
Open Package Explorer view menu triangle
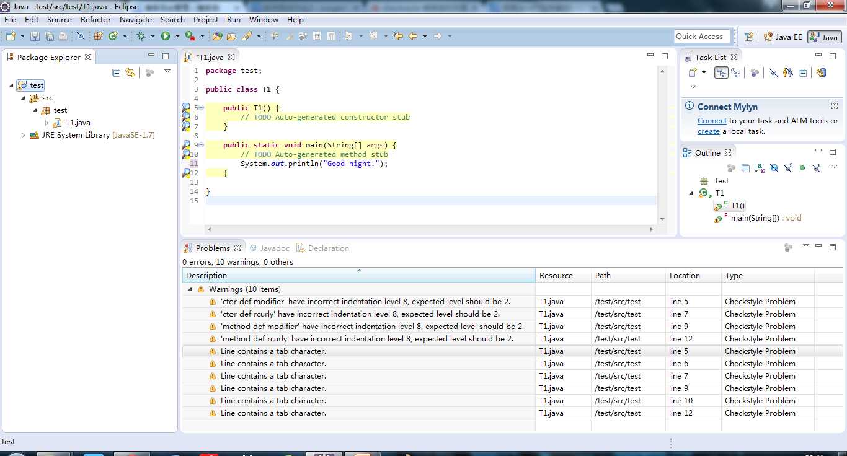click(x=167, y=72)
